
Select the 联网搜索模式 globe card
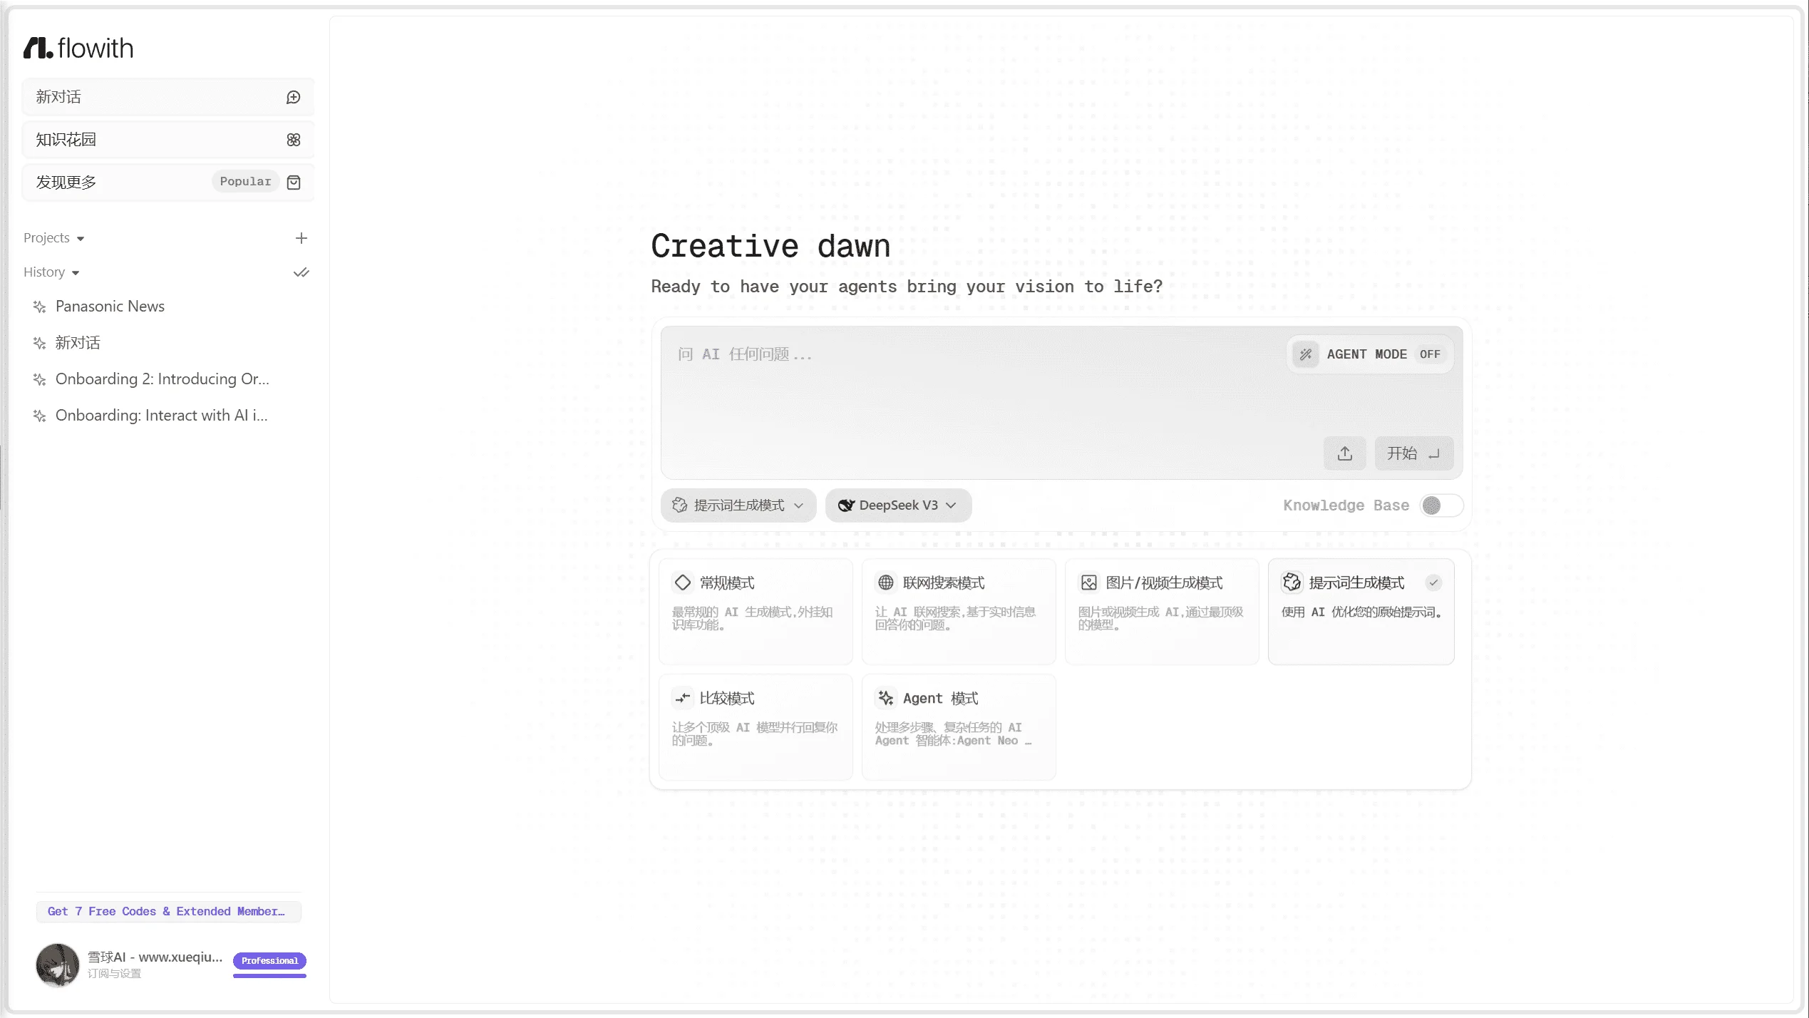(958, 612)
